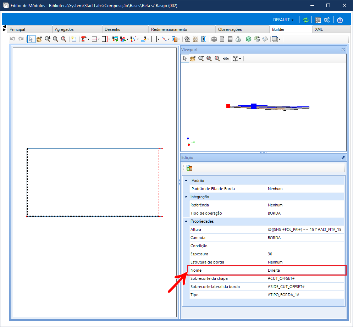Image resolution: width=353 pixels, height=327 pixels.
Task: Click the red horizontal lines panel icon
Action: point(94,39)
